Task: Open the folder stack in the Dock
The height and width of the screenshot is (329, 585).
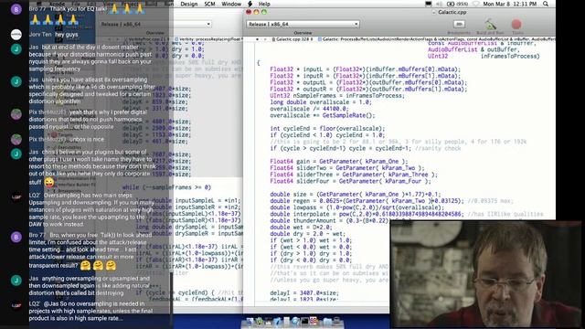Action: pyautogui.click(x=327, y=321)
